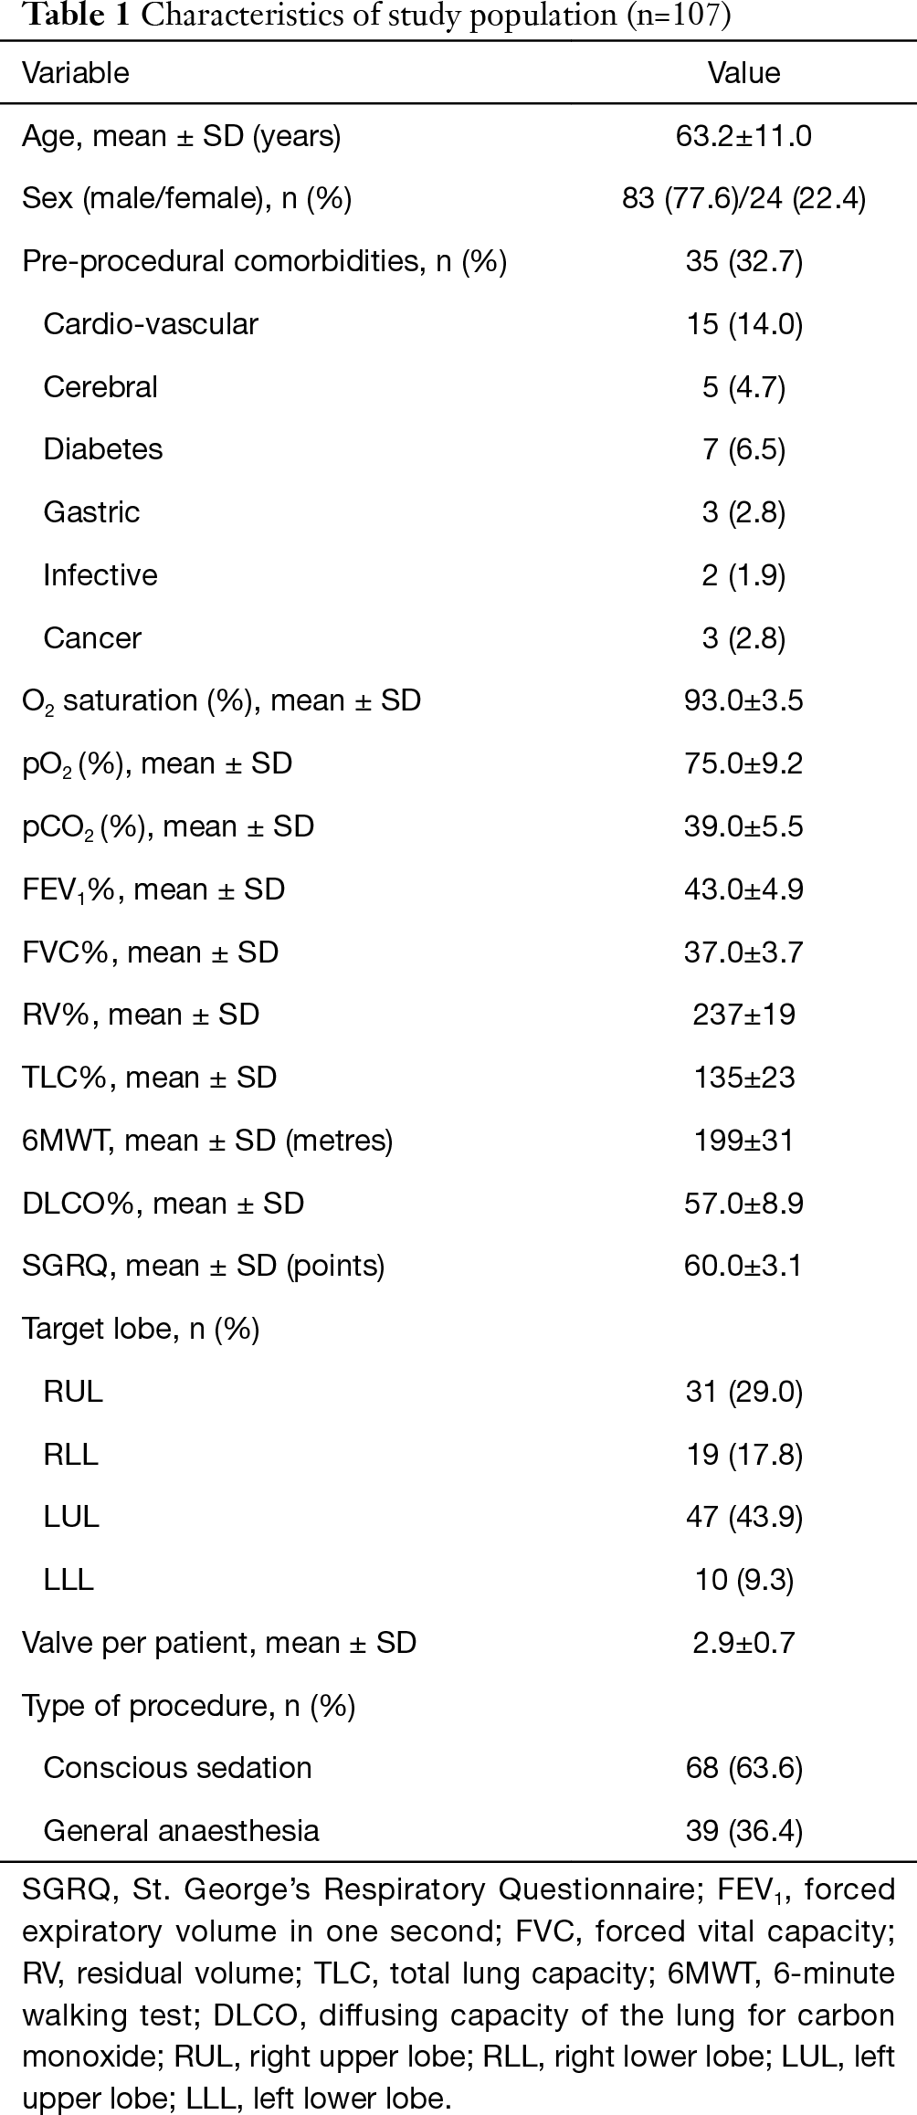The height and width of the screenshot is (2115, 917).
Task: Select the Cardio-vascular value 15 (14.0)
Action: [743, 324]
